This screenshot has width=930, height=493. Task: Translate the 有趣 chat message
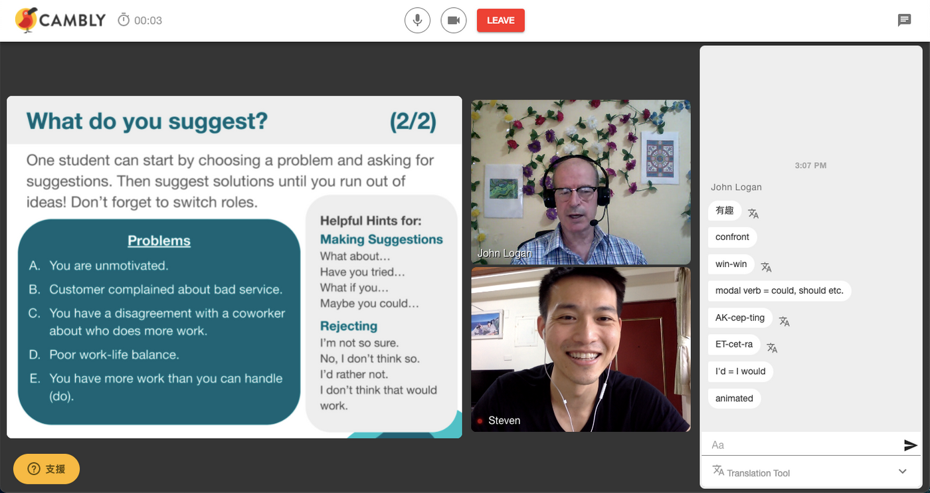[x=753, y=213]
